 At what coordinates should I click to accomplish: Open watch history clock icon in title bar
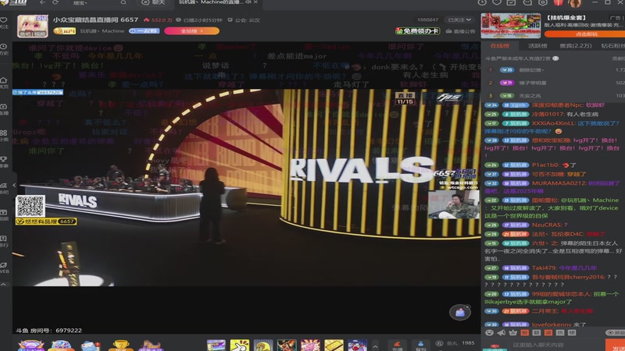point(482,2)
